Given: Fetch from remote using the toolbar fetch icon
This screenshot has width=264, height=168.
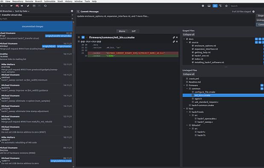Looking at the screenshot, I should point(12,6).
